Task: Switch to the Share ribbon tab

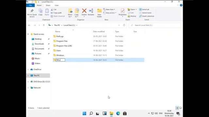Action: pos(48,5)
